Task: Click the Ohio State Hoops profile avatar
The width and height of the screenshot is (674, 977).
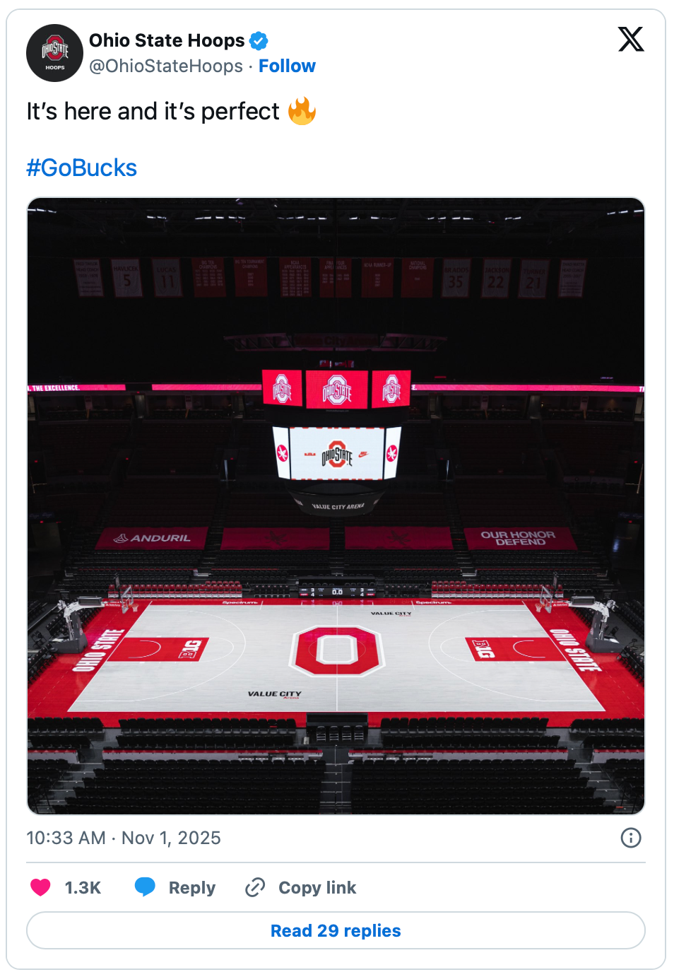Action: 54,53
